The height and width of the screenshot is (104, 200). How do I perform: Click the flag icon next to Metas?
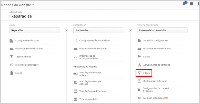point(139,57)
